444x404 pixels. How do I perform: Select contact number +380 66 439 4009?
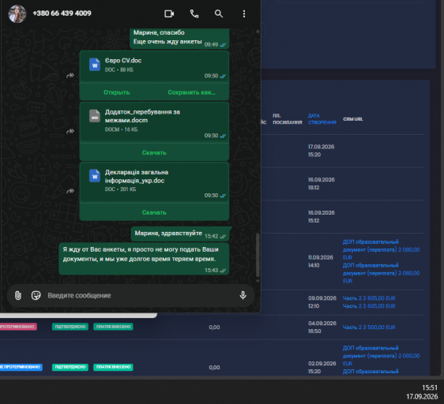(62, 13)
